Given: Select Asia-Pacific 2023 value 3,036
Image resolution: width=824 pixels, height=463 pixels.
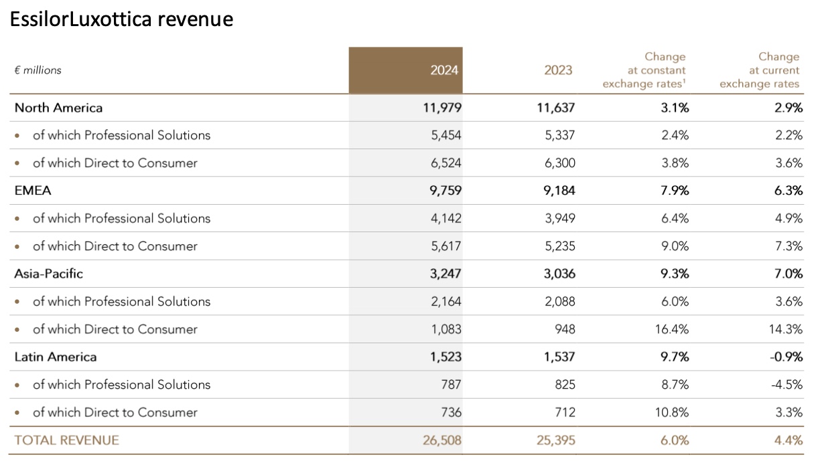Looking at the screenshot, I should pyautogui.click(x=559, y=274).
